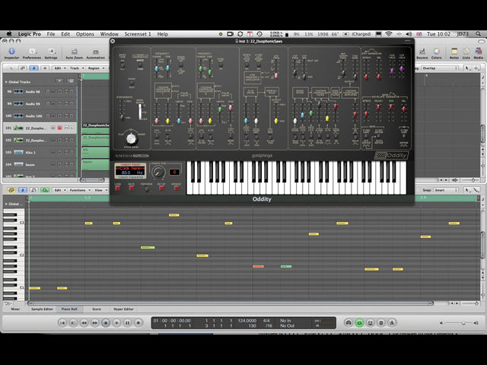Image resolution: width=487 pixels, height=365 pixels.
Task: Open the Region dropdown menu in Arrange
Action: (x=96, y=68)
